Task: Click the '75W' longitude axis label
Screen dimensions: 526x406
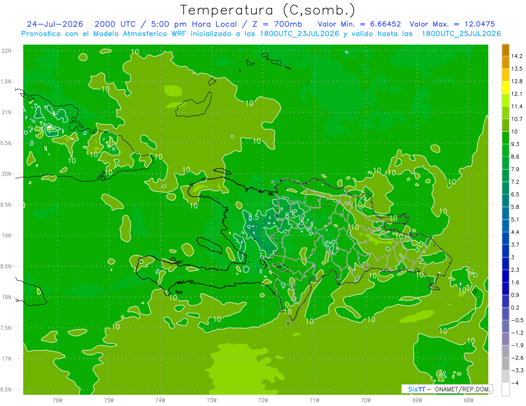Action: [x=109, y=401]
